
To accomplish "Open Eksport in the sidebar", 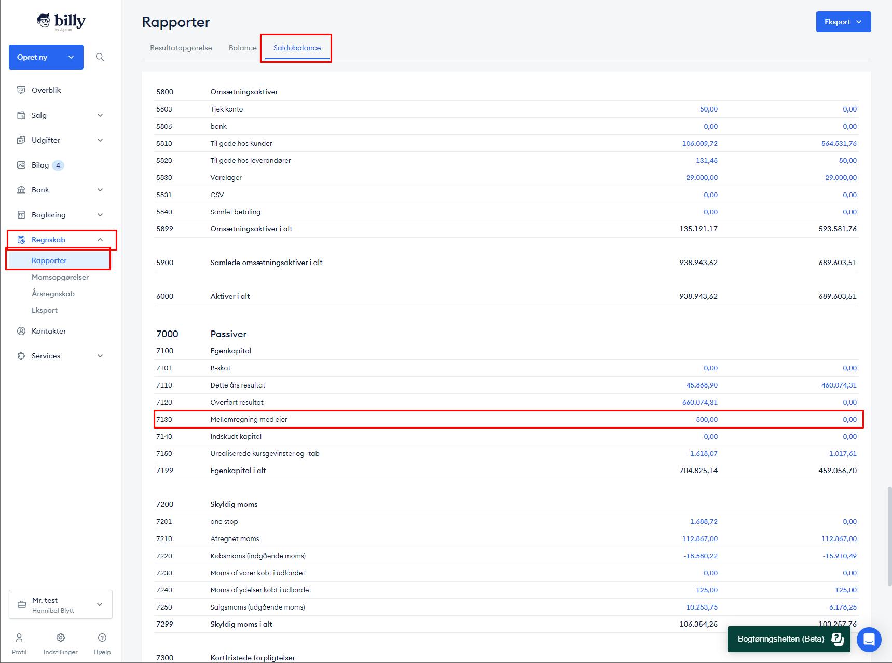I will pos(45,310).
